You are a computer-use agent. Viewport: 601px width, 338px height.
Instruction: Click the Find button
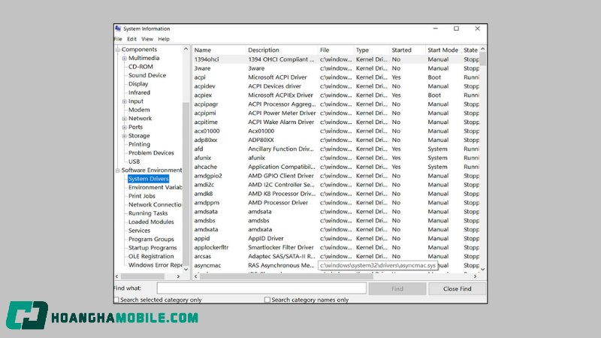coord(397,289)
